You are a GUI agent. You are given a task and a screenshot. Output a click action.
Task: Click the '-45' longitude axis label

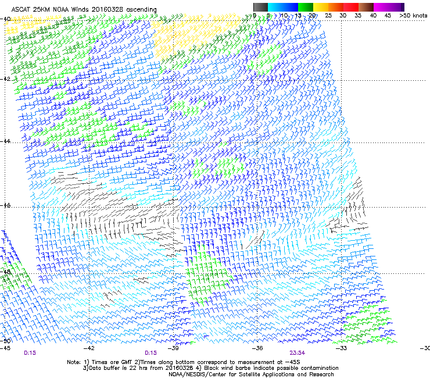click(5, 348)
